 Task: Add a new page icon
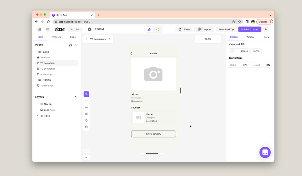click(70, 45)
